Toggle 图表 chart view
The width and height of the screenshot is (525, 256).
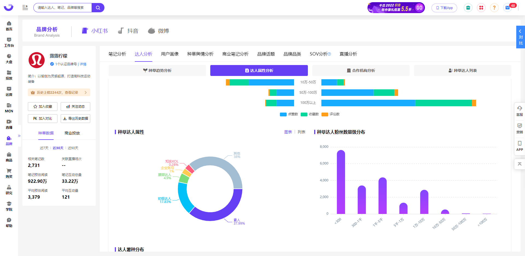click(x=288, y=132)
